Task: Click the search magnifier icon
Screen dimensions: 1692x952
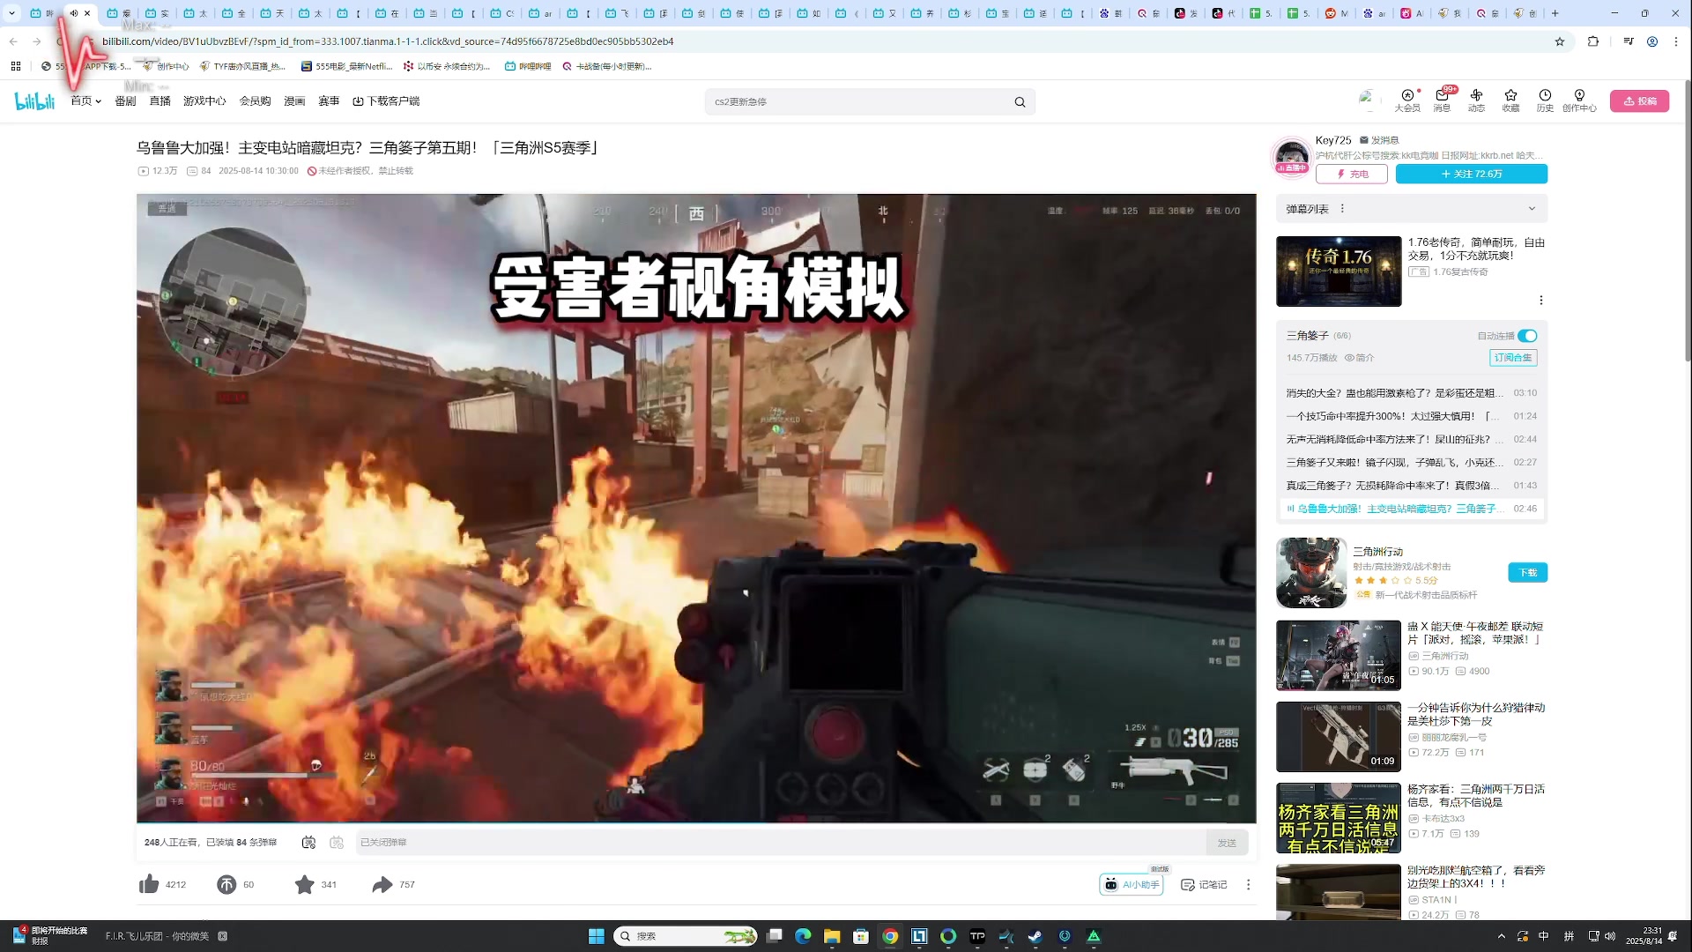Action: (1020, 101)
